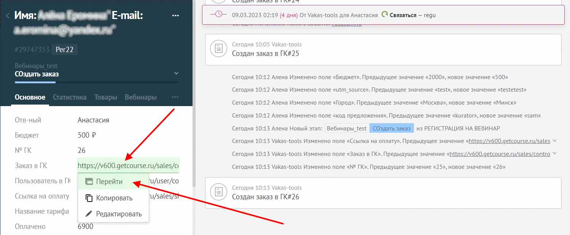
Task: Open the three-dot menu in lead header
Action: (175, 16)
